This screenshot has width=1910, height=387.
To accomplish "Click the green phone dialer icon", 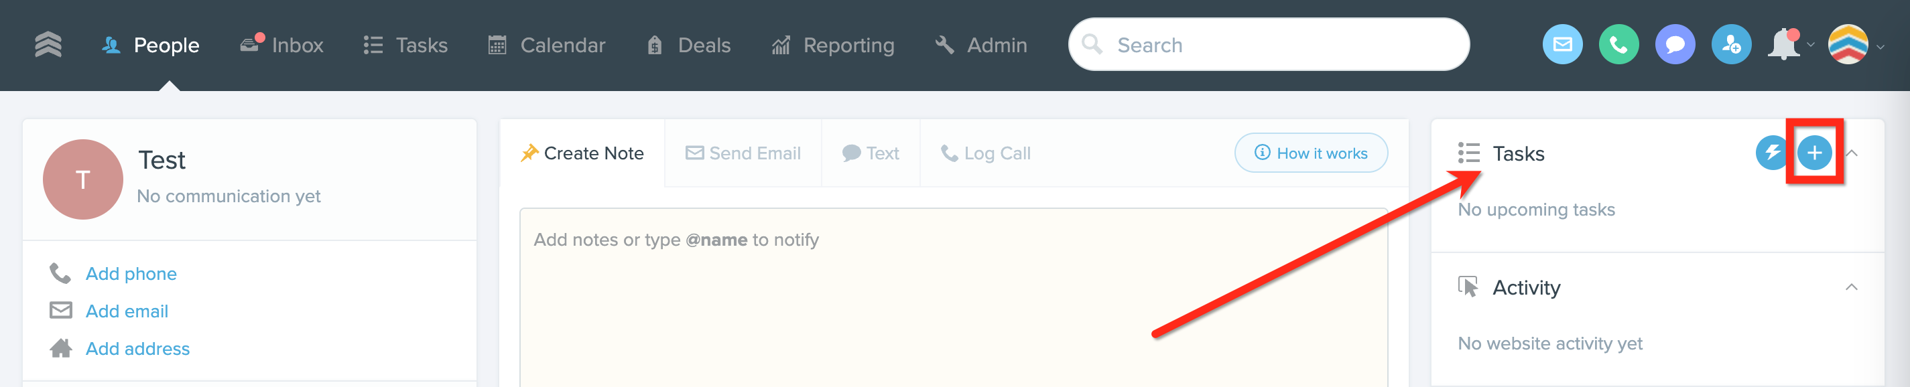I will 1618,46.
